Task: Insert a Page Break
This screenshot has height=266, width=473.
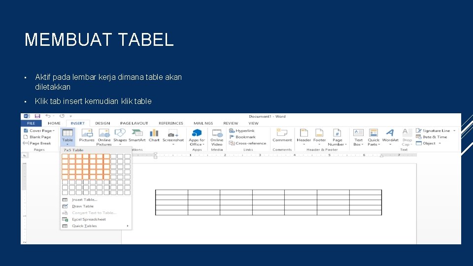Action: 37,143
